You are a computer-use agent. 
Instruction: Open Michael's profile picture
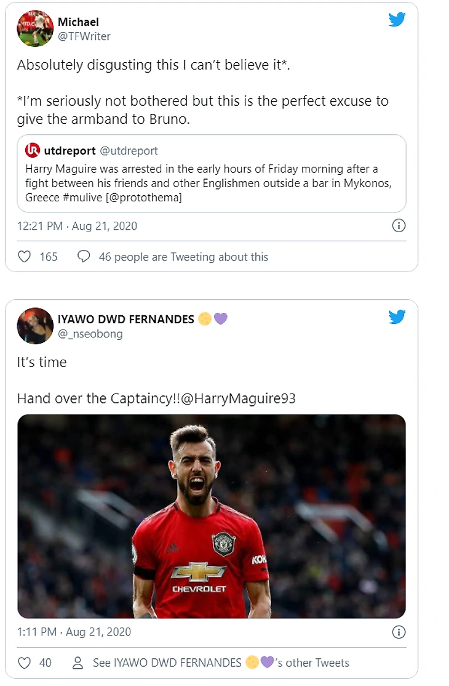click(35, 28)
